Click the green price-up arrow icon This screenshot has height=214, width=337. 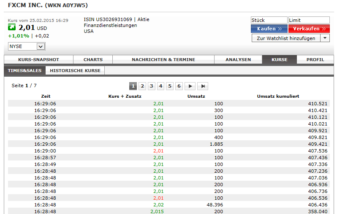pos(12,27)
